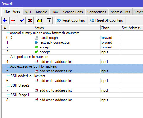Image resolution: width=143 pixels, height=118 pixels.
Task: Click the 'D' dynamic flag in rule 0
Action: pos(11,38)
